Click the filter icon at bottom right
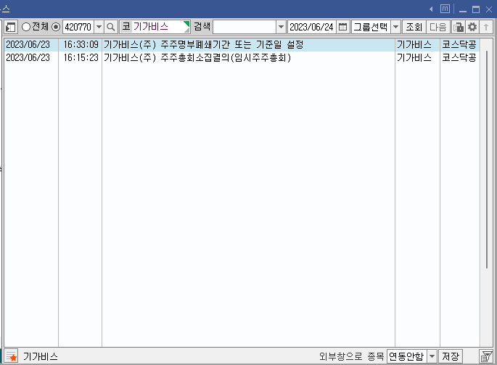This screenshot has width=497, height=365. tap(486, 356)
